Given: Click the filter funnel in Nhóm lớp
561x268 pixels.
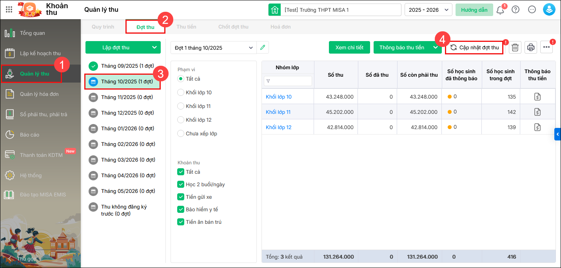Looking at the screenshot, I should (268, 81).
